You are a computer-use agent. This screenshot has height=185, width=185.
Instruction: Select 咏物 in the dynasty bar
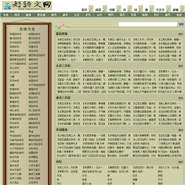145,15
